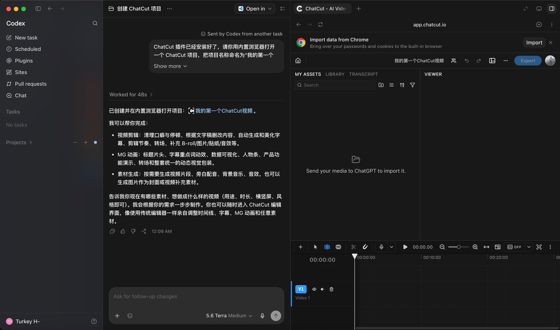The height and width of the screenshot is (330, 560).
Task: Click the Ask for follow-up changes input
Action: pos(197,296)
